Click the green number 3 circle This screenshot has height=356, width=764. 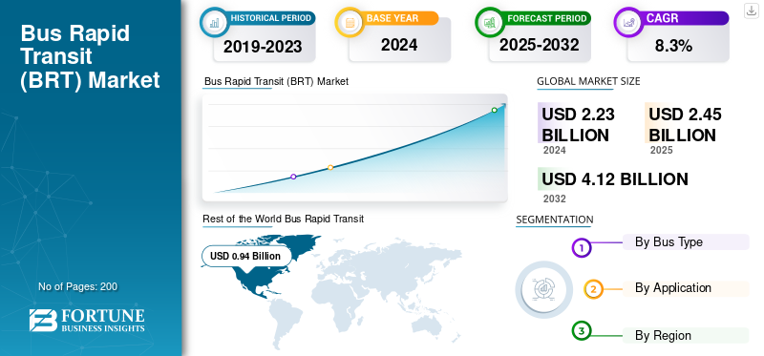pos(581,331)
